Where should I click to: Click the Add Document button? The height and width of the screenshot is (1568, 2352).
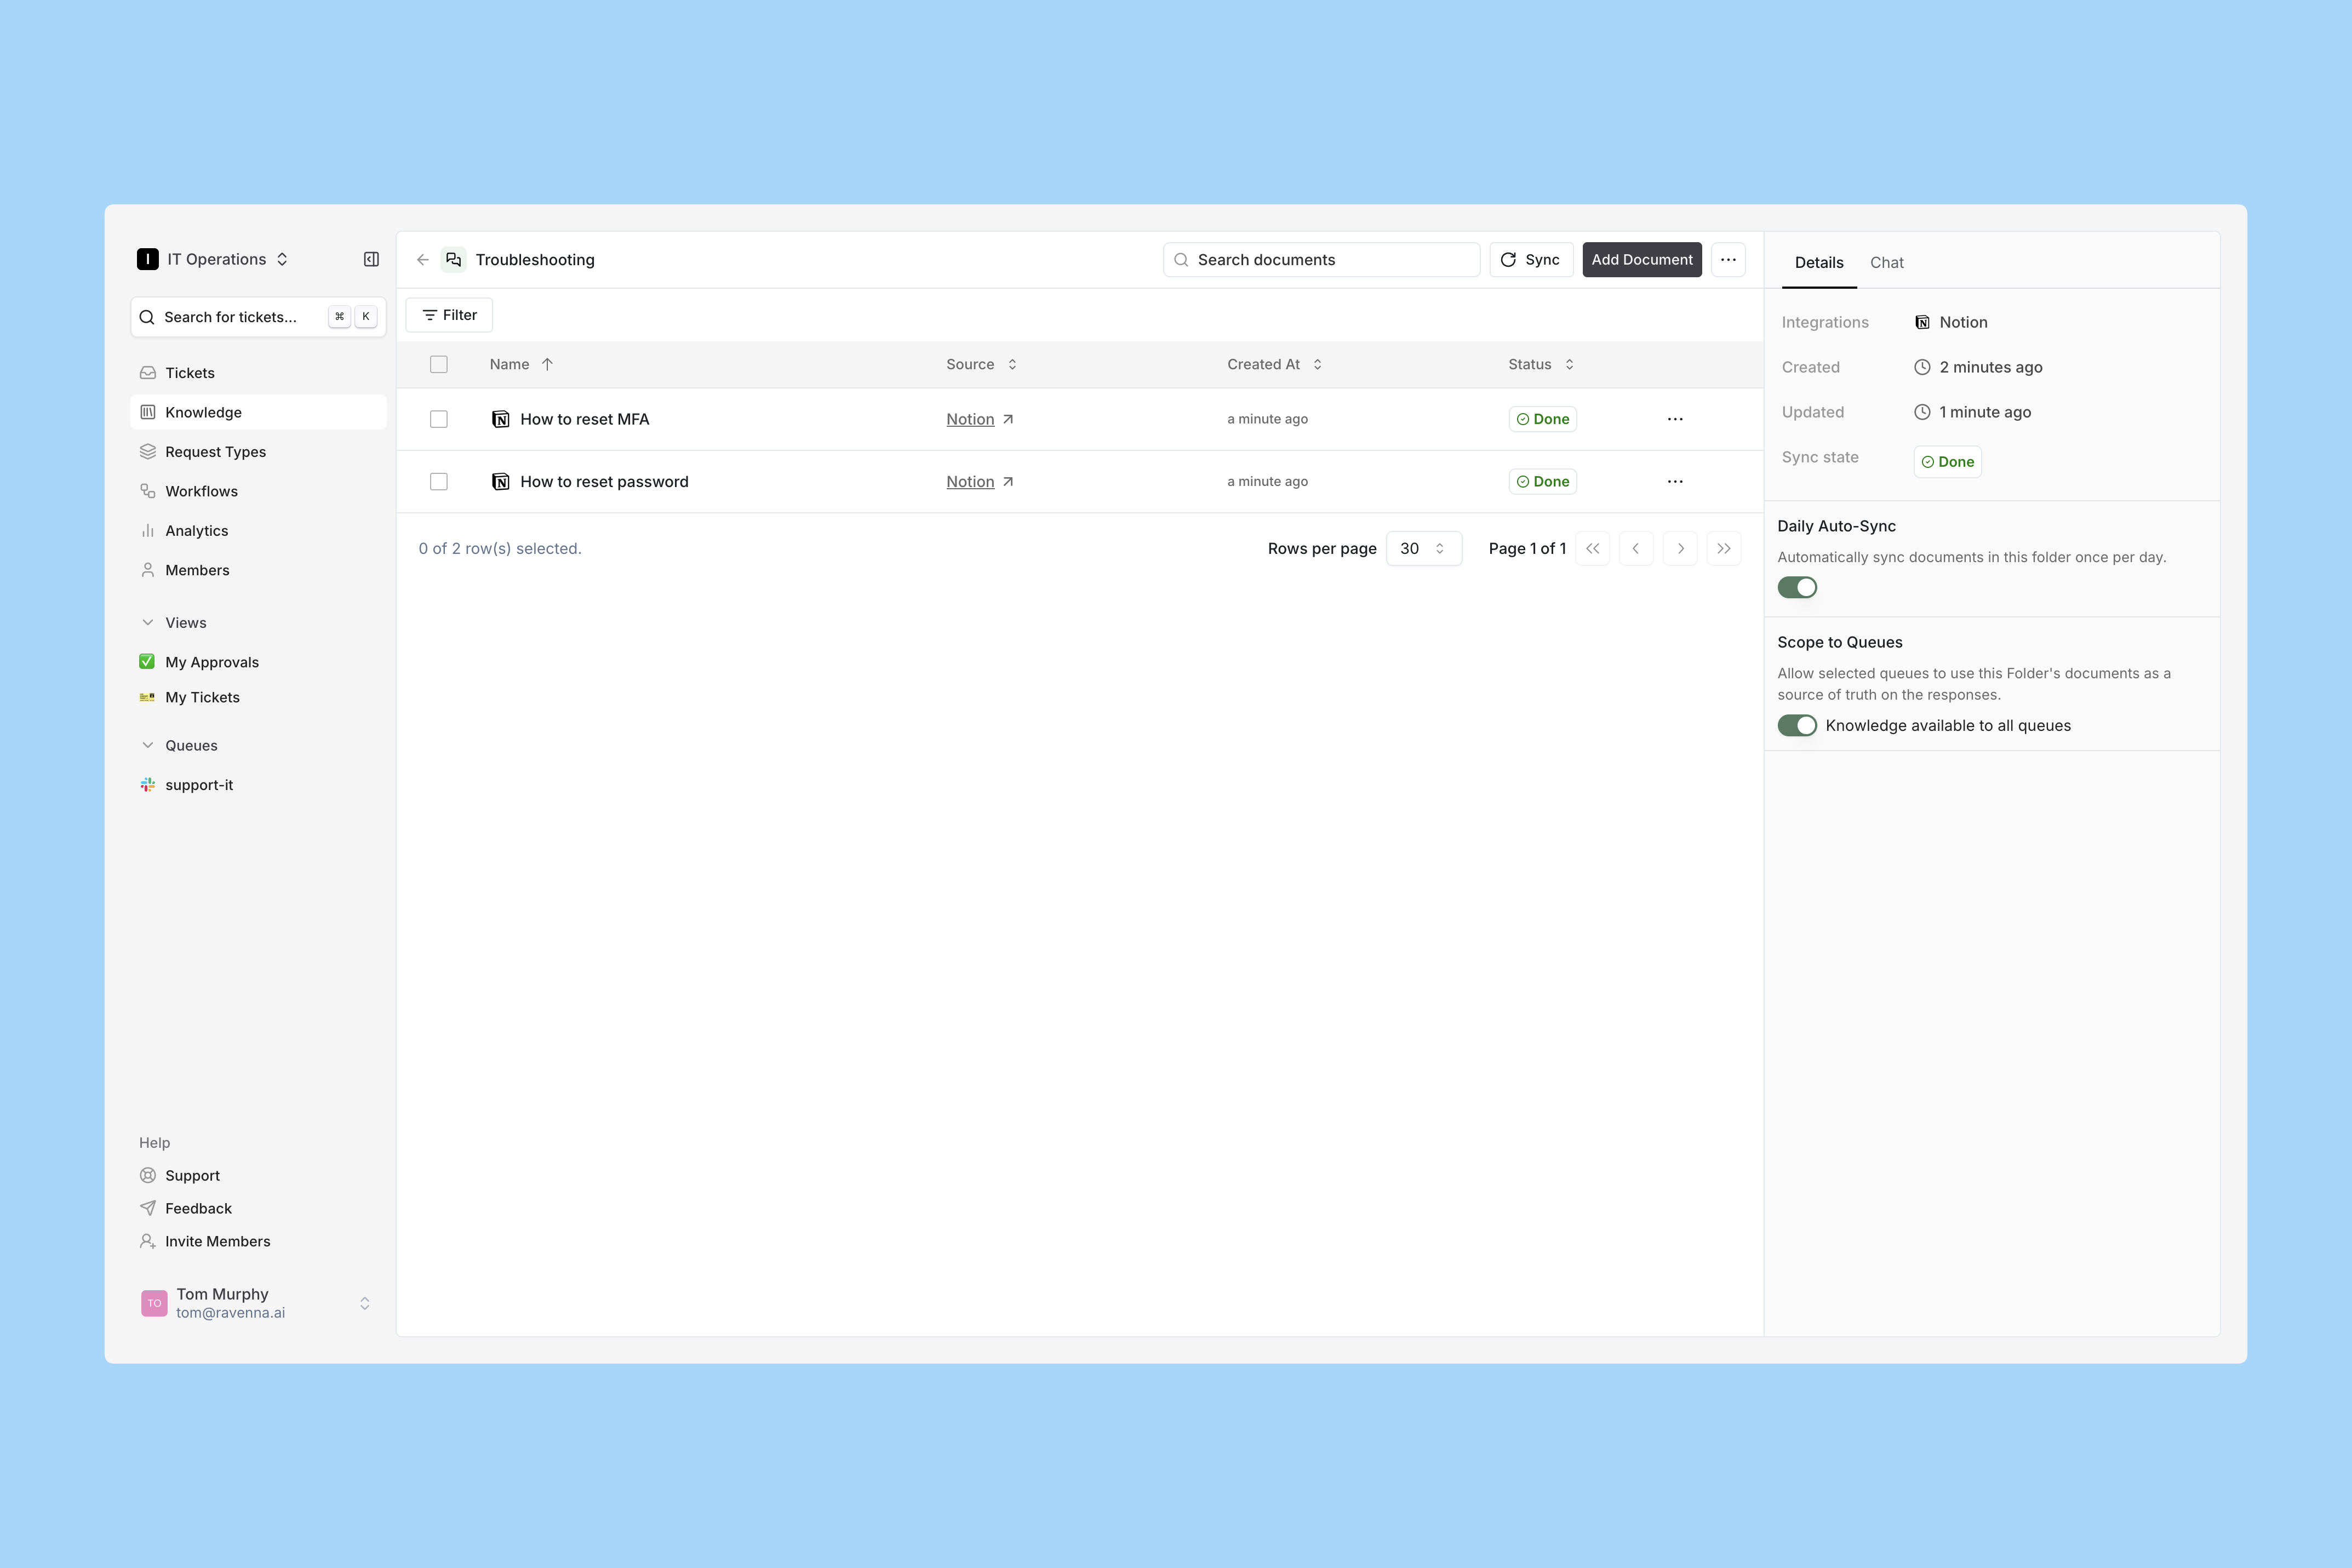[x=1641, y=260]
